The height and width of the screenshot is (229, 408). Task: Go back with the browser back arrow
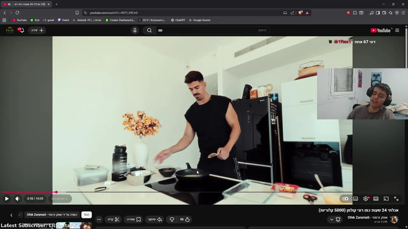point(4,13)
